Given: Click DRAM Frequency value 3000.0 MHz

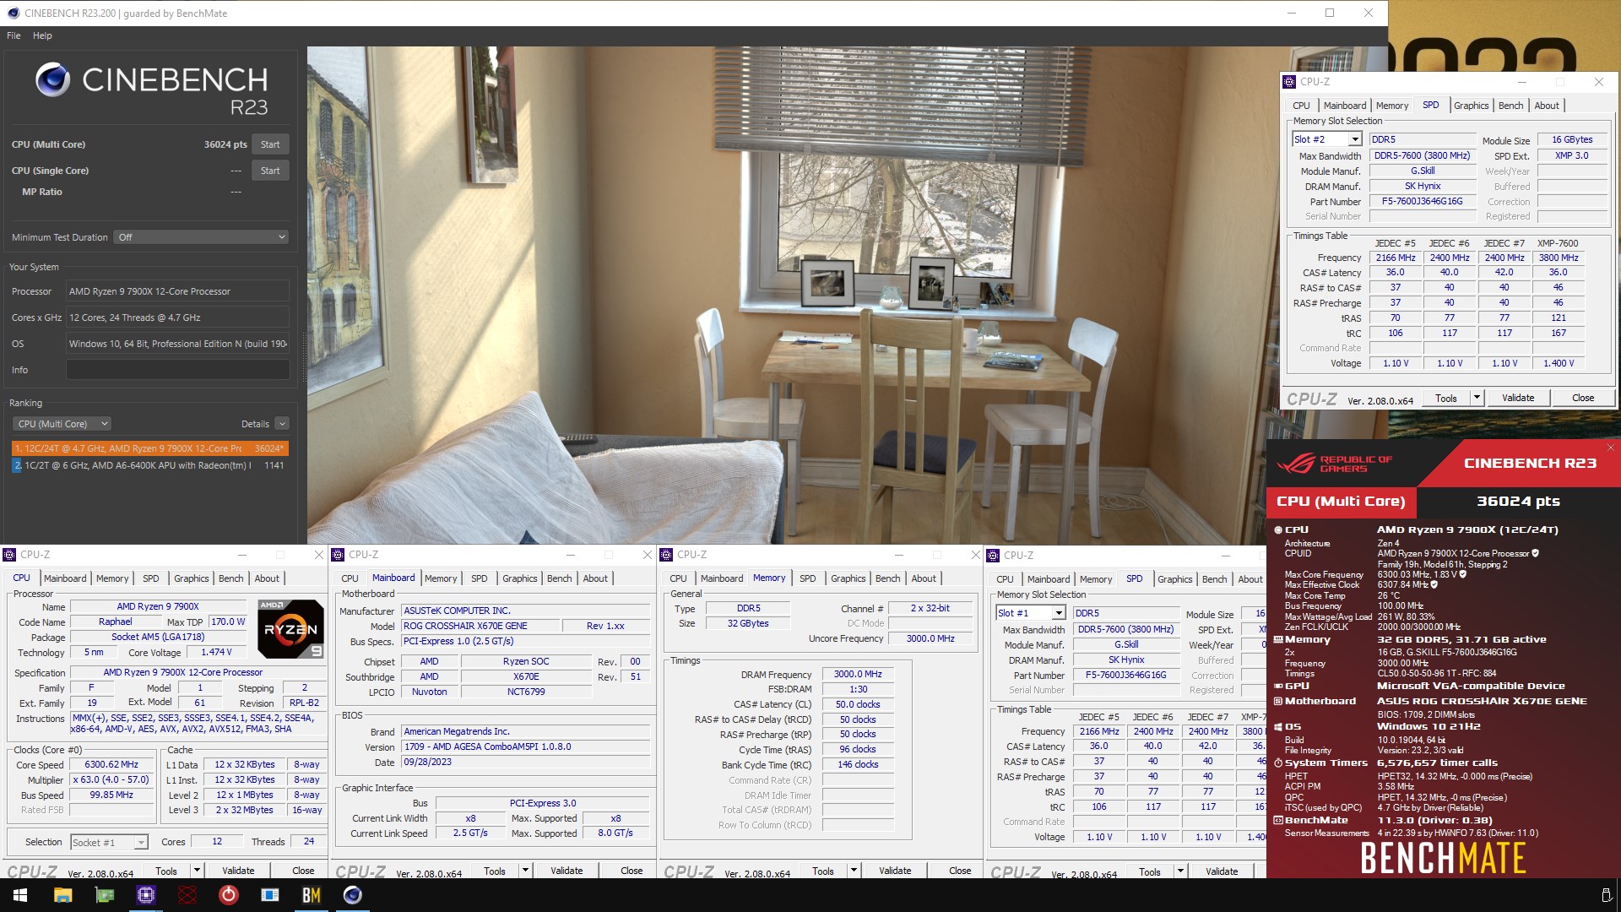Looking at the screenshot, I should coord(858,674).
